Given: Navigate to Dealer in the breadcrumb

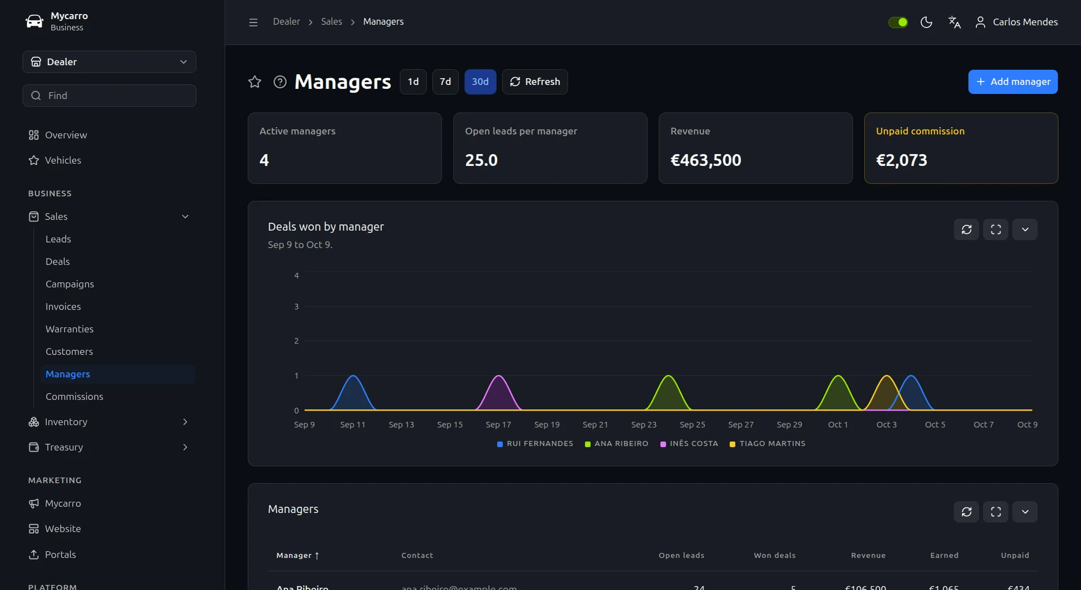Looking at the screenshot, I should pyautogui.click(x=286, y=21).
